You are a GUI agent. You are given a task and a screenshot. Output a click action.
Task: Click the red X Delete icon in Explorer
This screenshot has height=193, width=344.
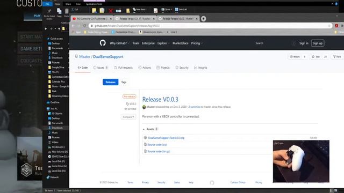(111, 11)
